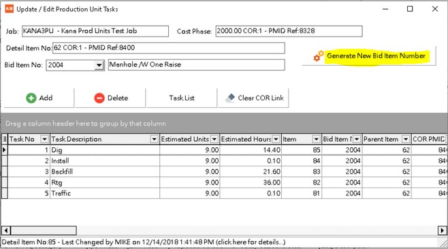
Task: Click the app icon in the title bar
Action: [9, 9]
